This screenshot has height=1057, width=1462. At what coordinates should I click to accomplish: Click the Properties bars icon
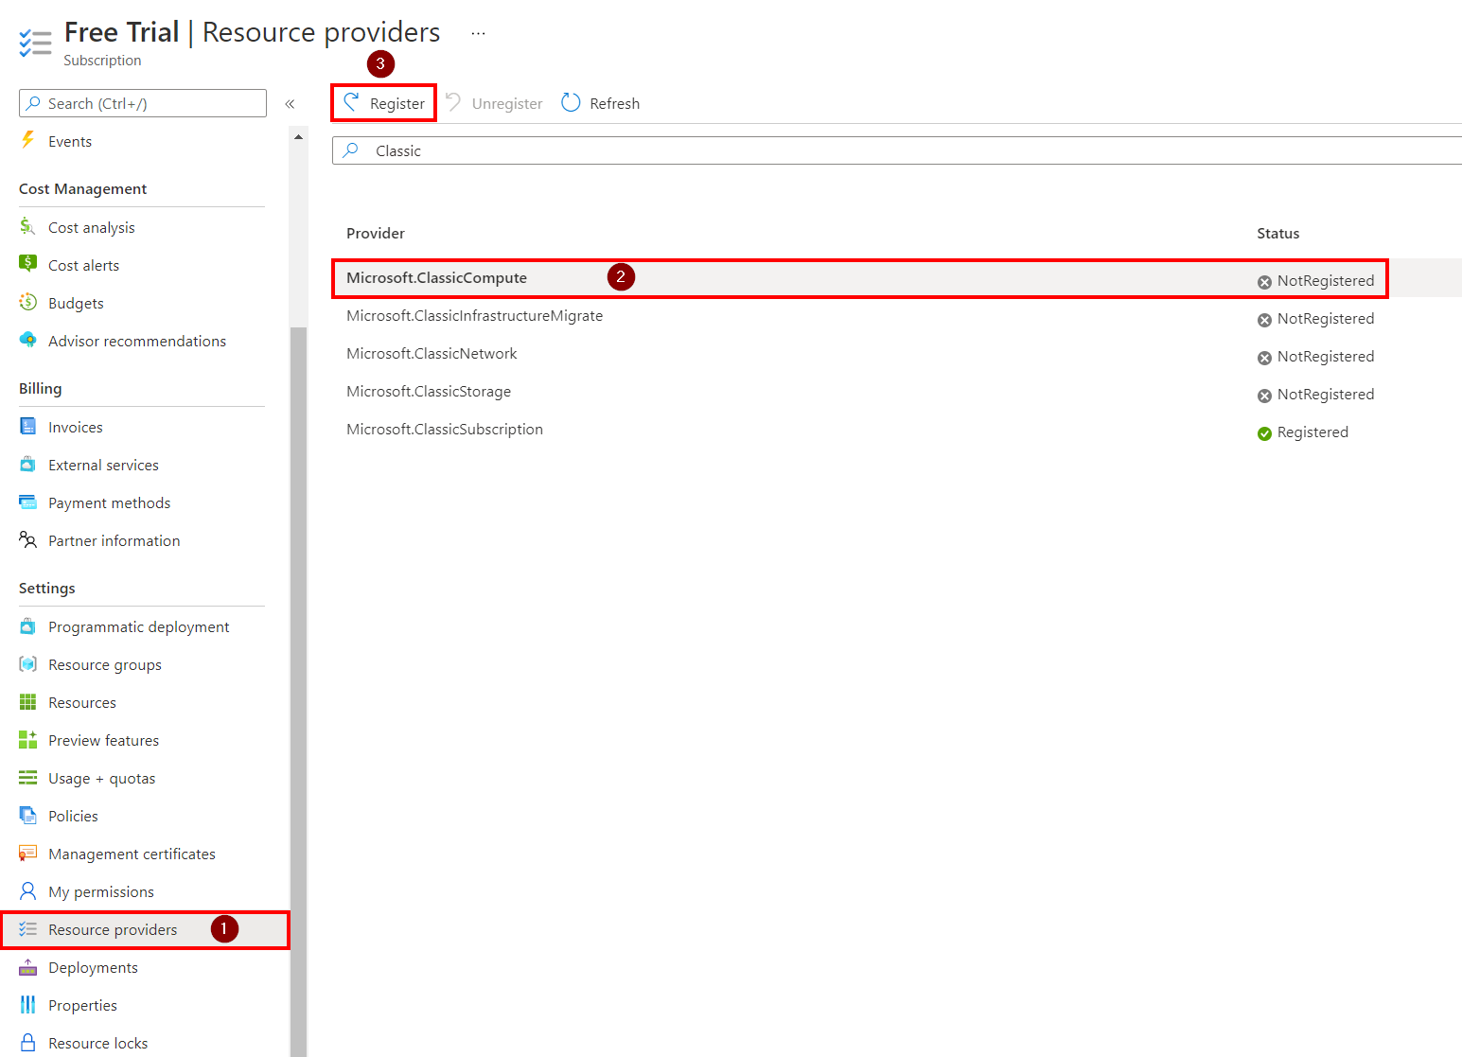pos(27,1005)
